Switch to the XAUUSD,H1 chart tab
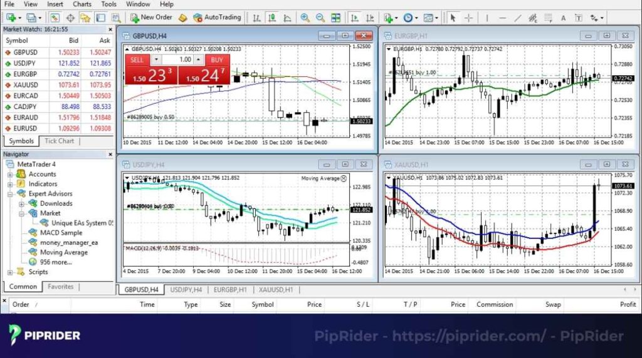 tap(276, 290)
